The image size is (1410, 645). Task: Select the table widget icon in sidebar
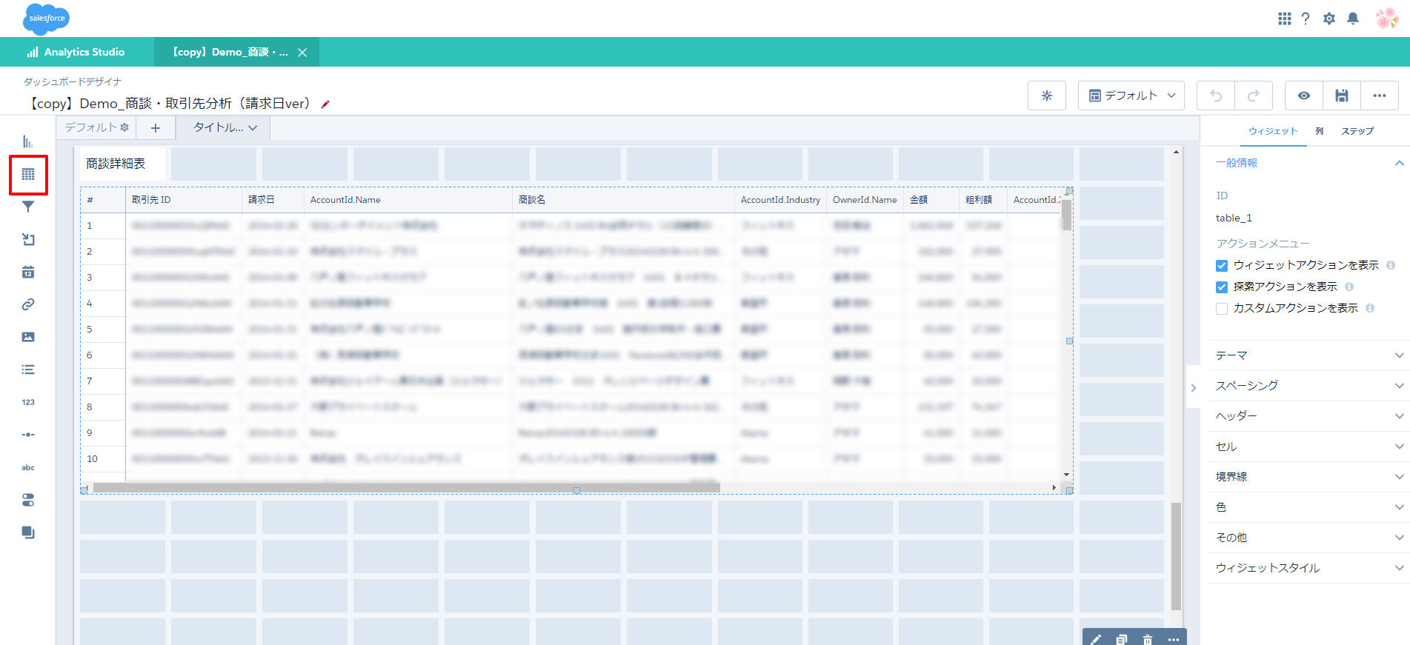tap(28, 175)
